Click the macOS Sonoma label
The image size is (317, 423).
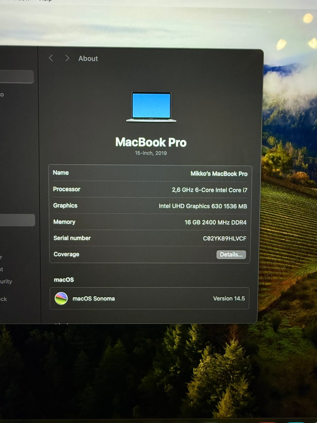[x=93, y=298]
